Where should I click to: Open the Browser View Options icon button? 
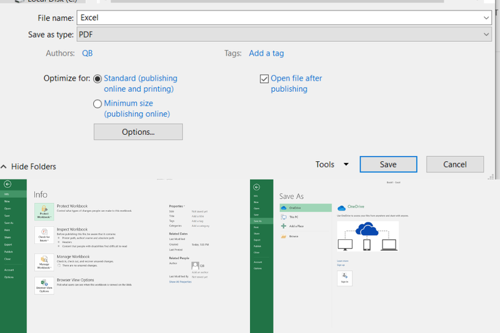(44, 286)
